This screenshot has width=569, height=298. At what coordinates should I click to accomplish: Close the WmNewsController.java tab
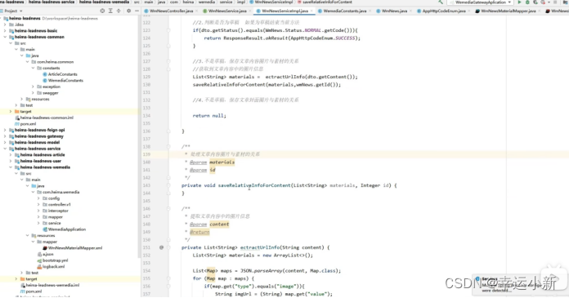[197, 11]
